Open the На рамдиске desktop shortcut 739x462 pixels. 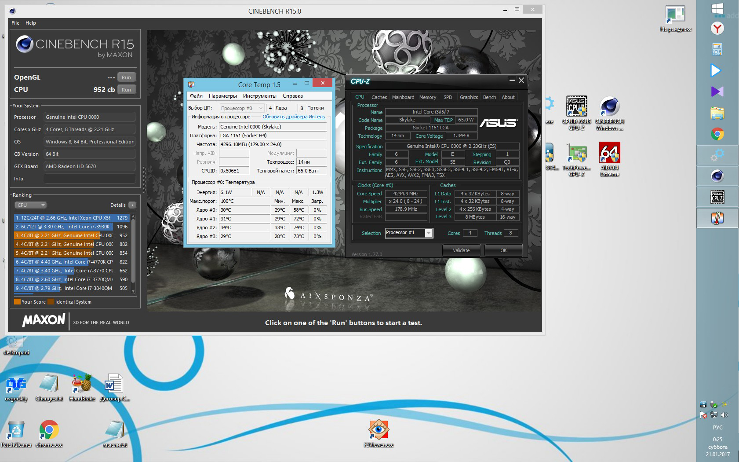tap(676, 19)
